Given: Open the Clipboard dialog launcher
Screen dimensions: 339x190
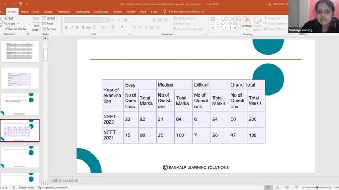Looking at the screenshot, I should (28, 34).
